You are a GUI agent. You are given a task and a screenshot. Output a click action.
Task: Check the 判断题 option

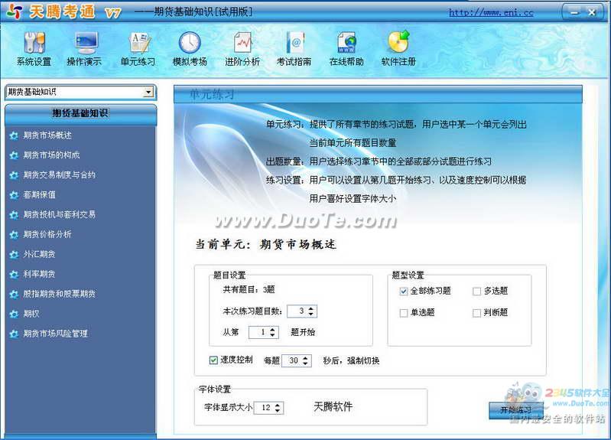point(476,313)
